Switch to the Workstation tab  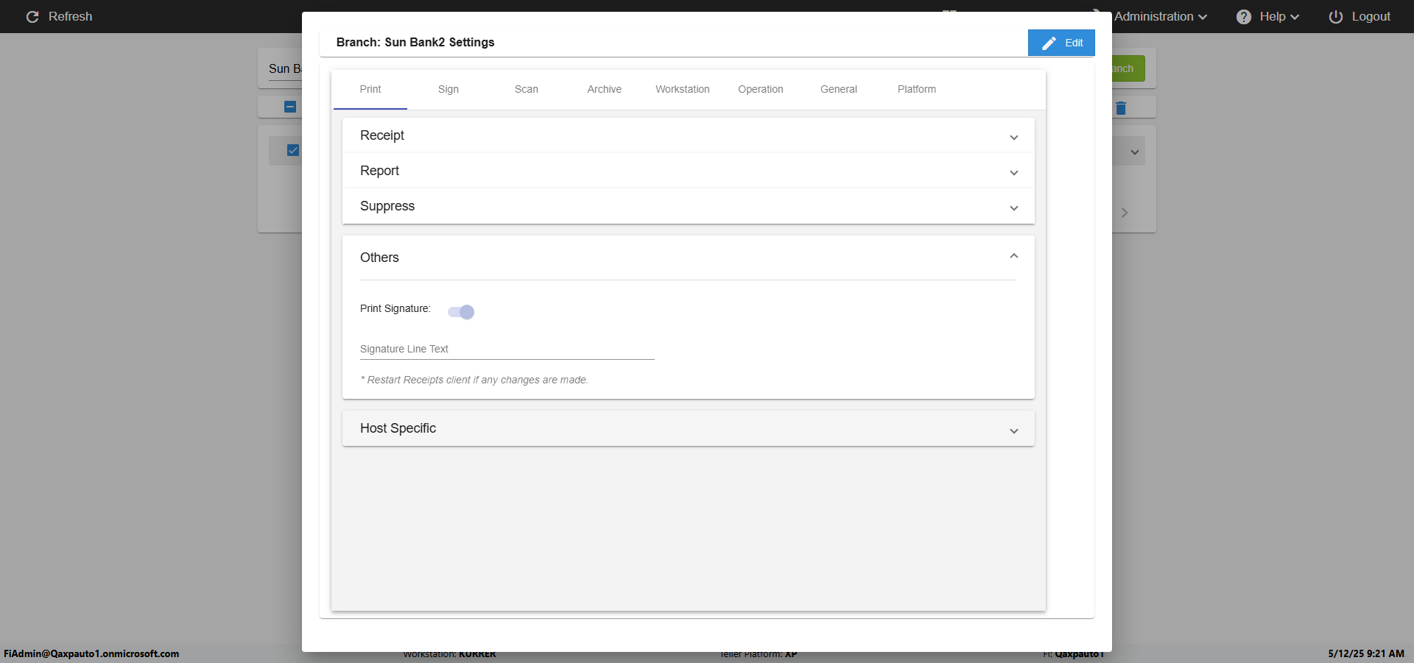click(x=682, y=89)
